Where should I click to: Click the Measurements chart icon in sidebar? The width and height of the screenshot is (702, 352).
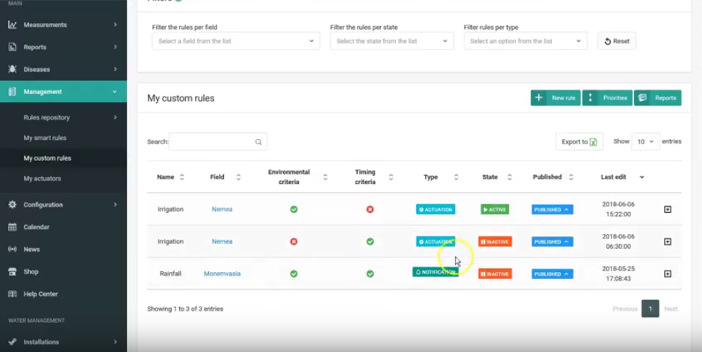13,25
